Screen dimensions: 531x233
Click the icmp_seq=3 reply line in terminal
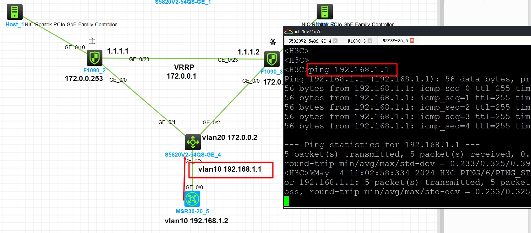(x=408, y=116)
